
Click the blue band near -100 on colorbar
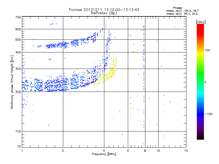(200, 114)
